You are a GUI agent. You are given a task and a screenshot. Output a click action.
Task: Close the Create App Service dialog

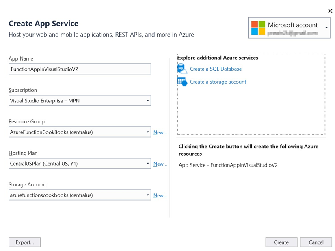point(330,11)
